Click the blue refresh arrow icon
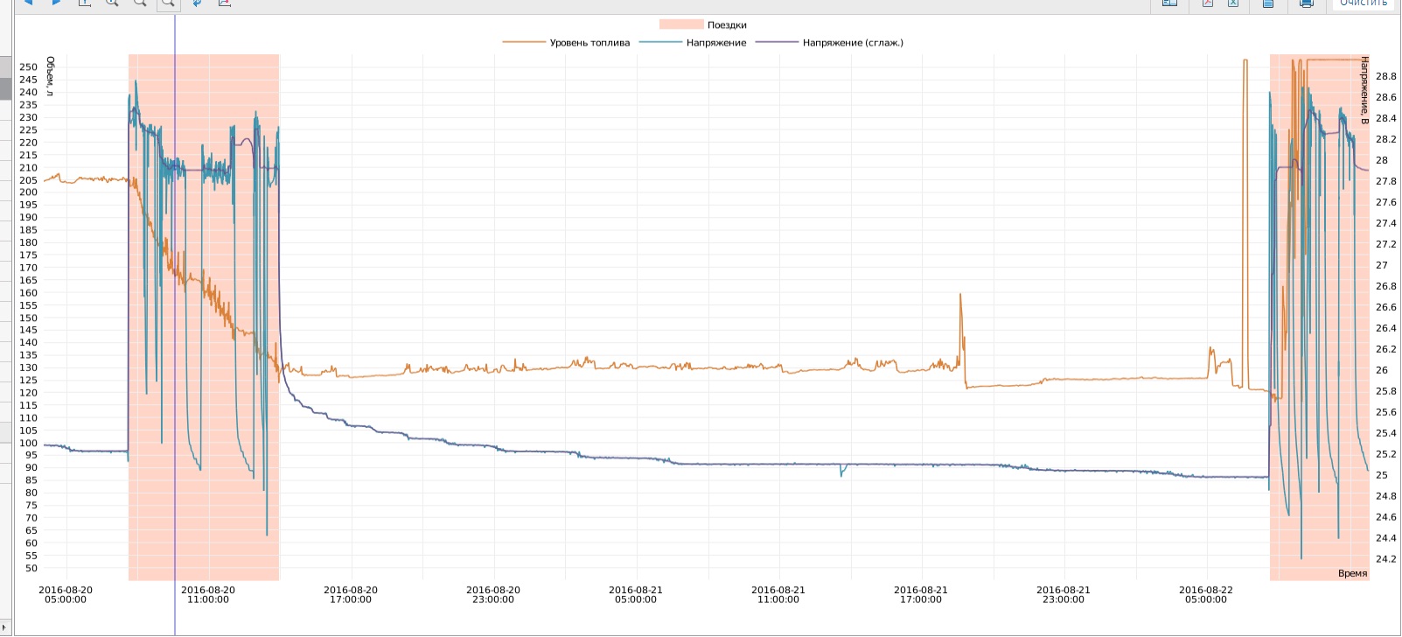The width and height of the screenshot is (1402, 637). [197, 3]
